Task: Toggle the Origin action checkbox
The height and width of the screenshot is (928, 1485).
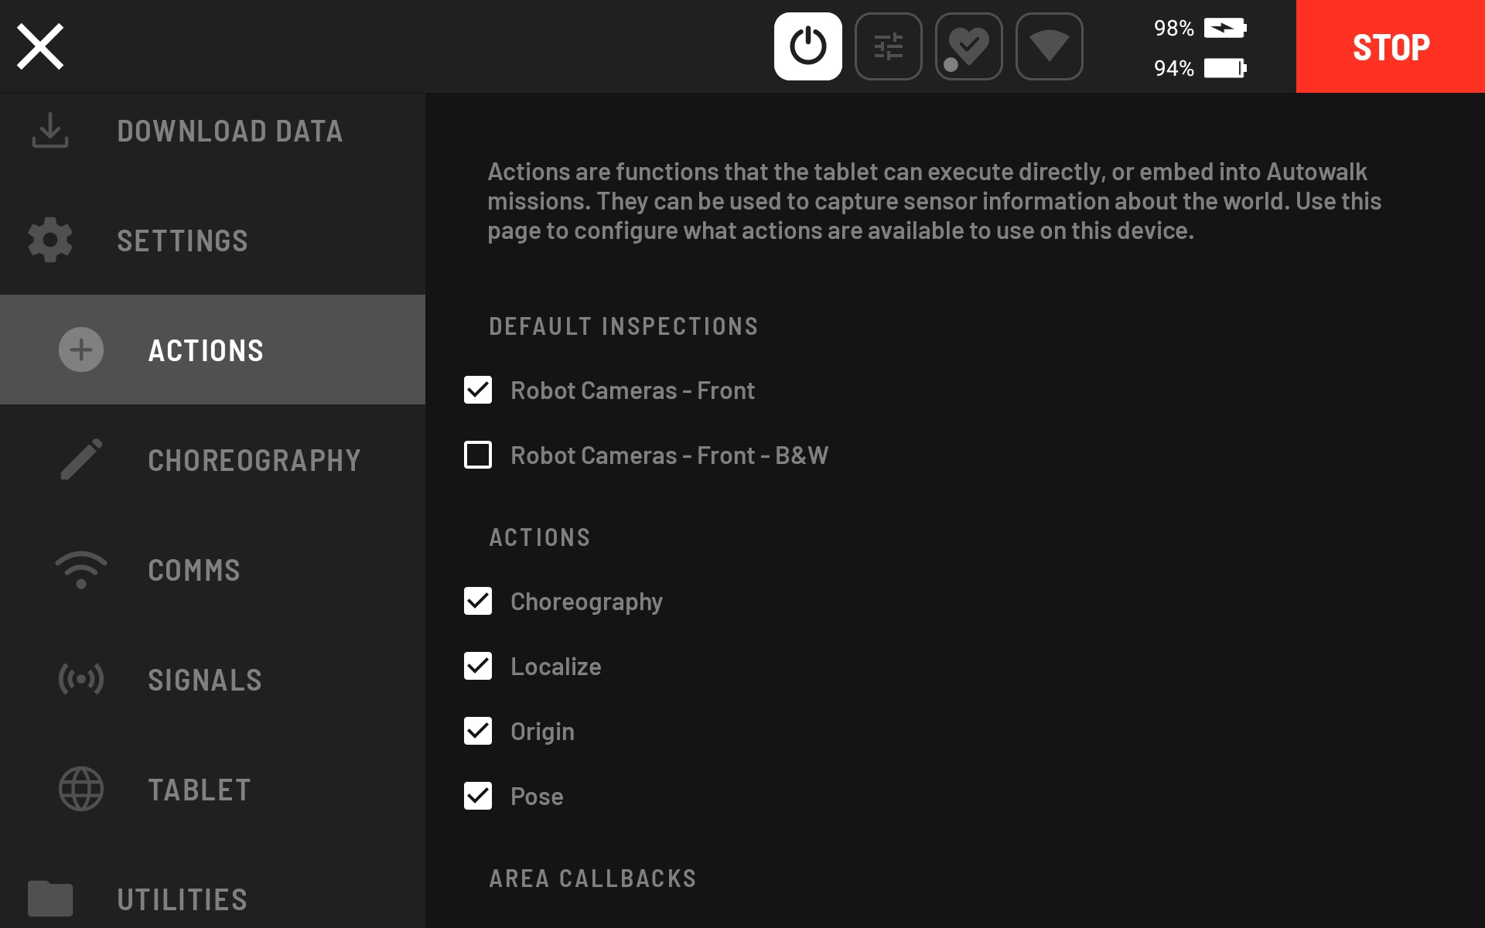Action: pos(478,731)
